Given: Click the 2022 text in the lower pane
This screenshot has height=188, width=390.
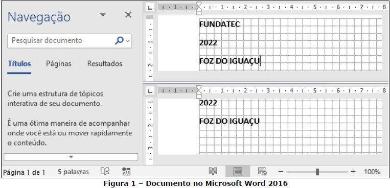Looking at the screenshot, I should (x=208, y=103).
